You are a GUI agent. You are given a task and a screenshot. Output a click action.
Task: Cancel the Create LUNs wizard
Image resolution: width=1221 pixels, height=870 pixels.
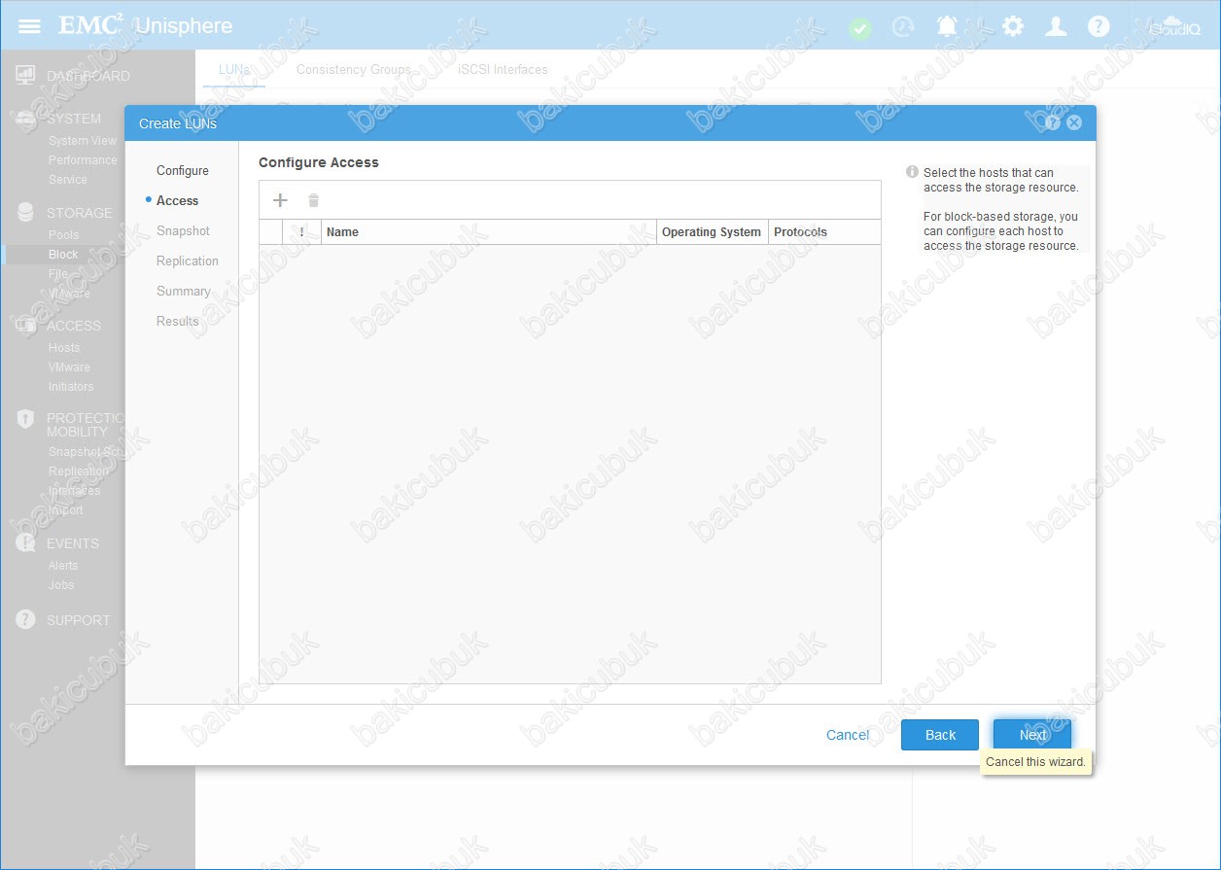(x=848, y=735)
